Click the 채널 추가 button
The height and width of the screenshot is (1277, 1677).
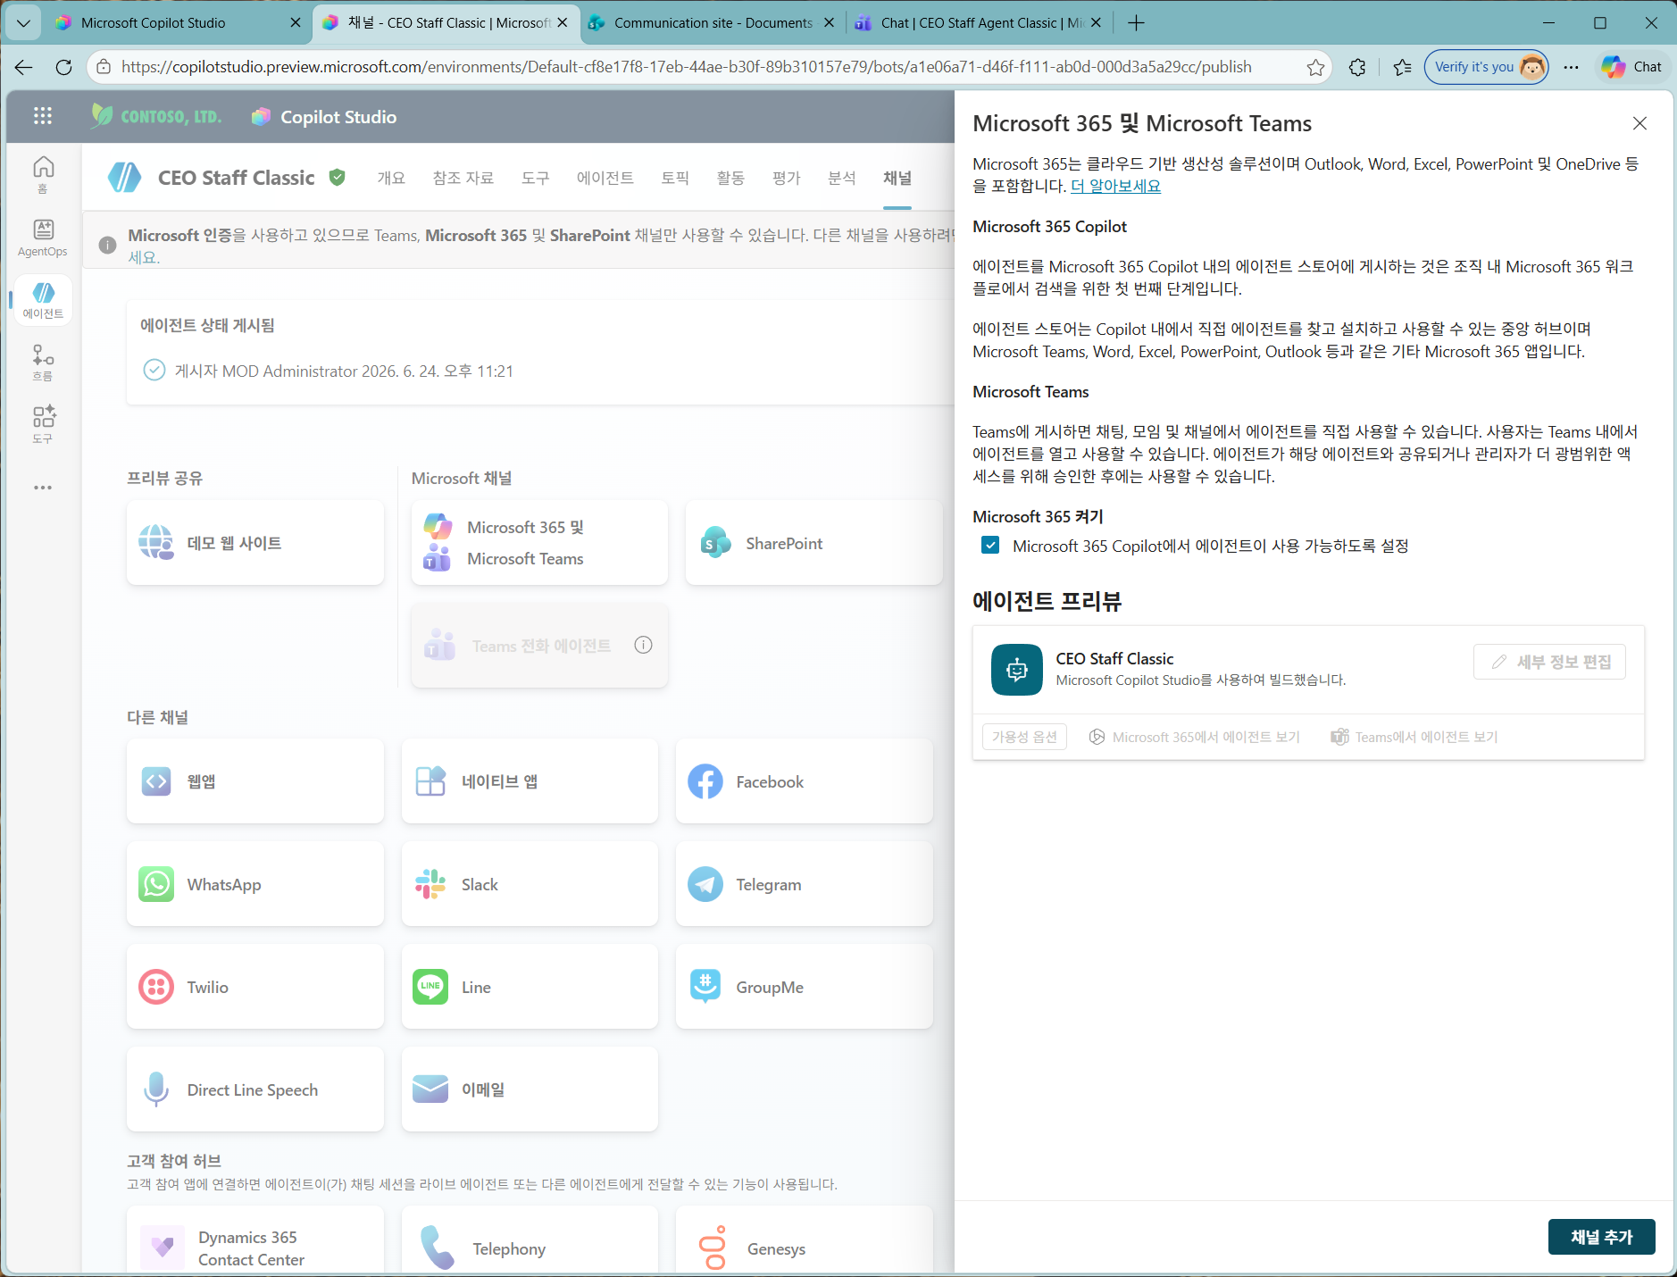(1601, 1237)
